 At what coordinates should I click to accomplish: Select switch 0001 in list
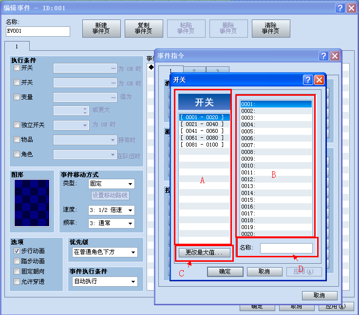tap(276, 104)
